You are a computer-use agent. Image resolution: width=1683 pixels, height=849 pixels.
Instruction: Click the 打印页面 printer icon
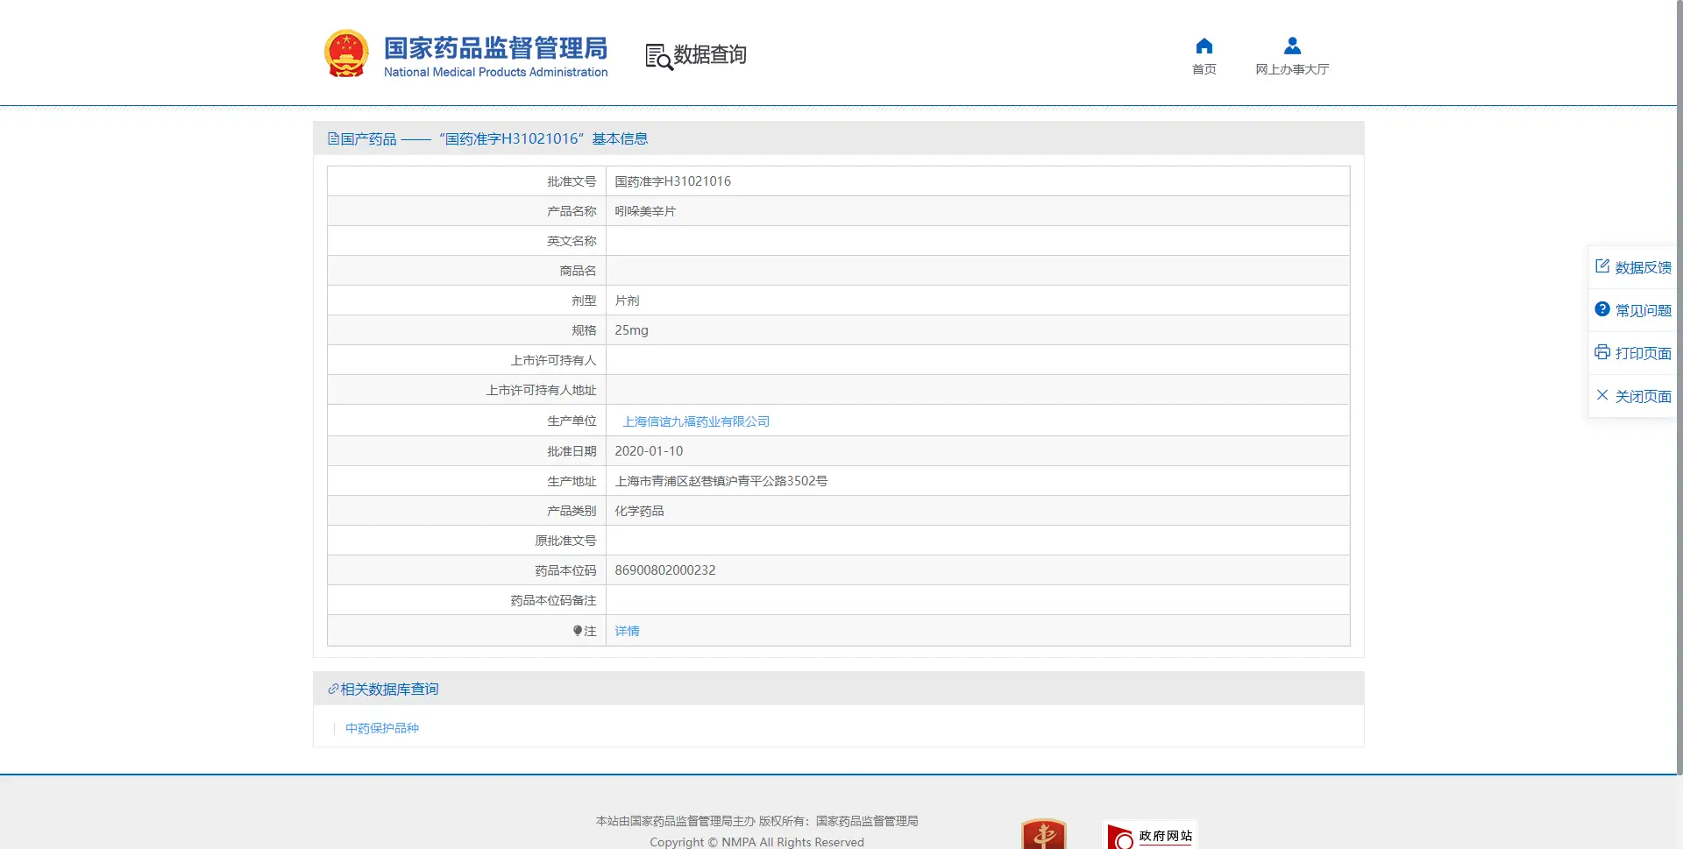click(x=1601, y=351)
